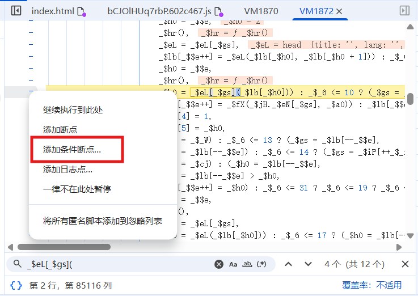The width and height of the screenshot is (418, 296).
Task: Choose 继续执行到此处 in context menu
Action: coord(73,110)
